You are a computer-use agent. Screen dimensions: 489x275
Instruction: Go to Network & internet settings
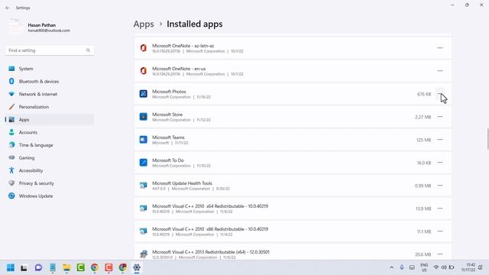[x=49, y=94]
